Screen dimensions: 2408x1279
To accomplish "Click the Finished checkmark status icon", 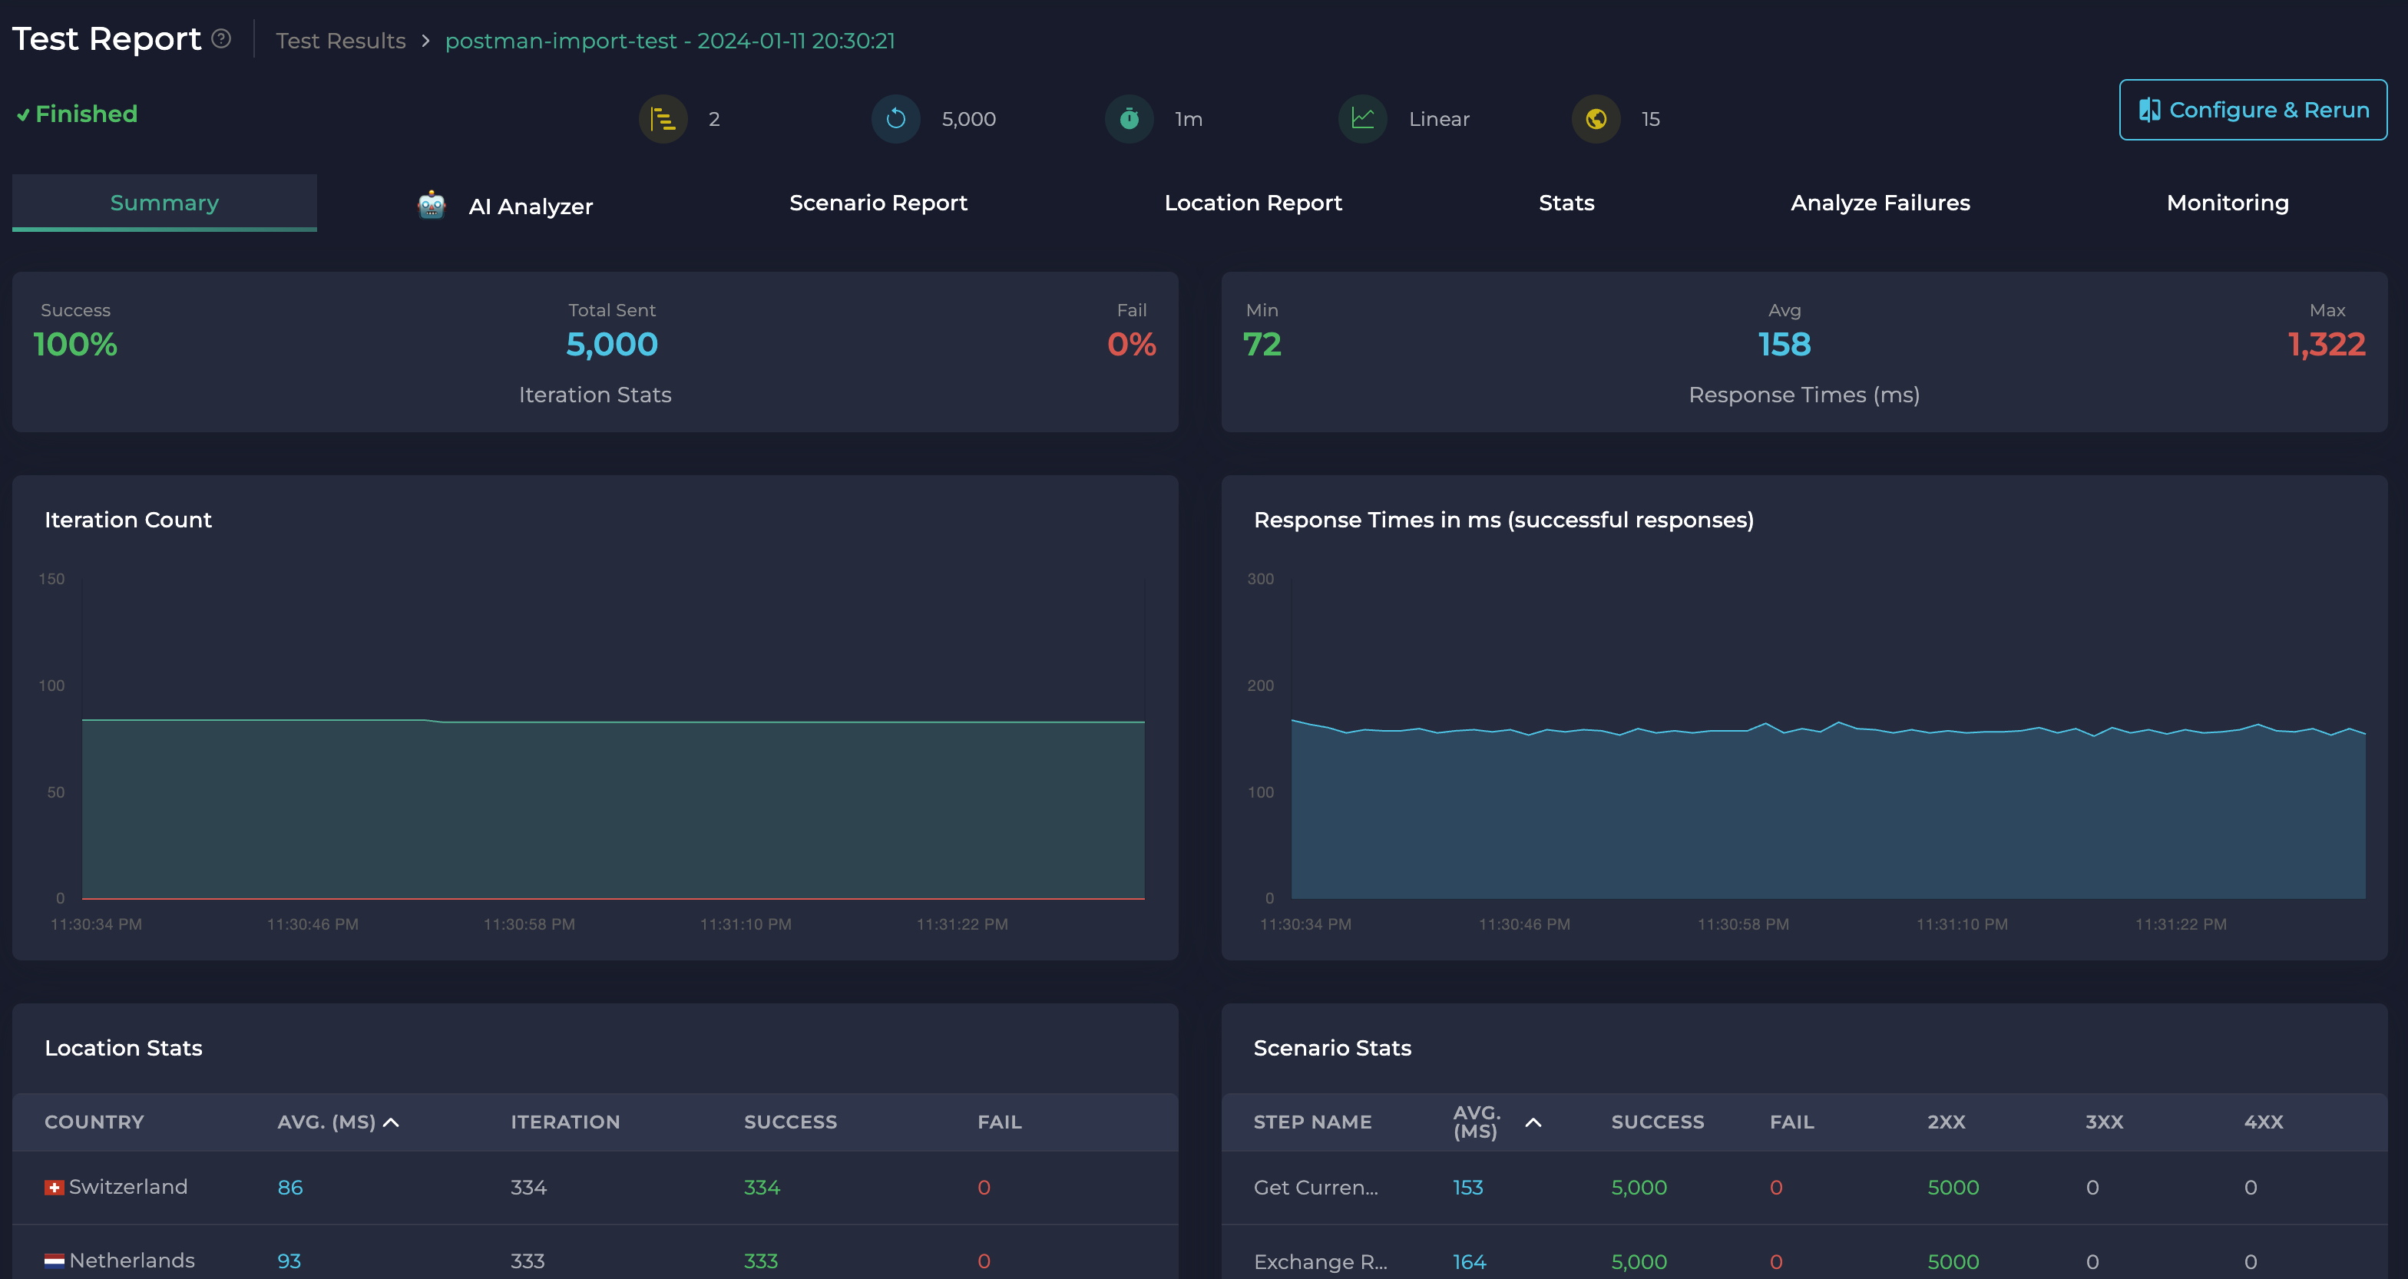I will click(23, 114).
